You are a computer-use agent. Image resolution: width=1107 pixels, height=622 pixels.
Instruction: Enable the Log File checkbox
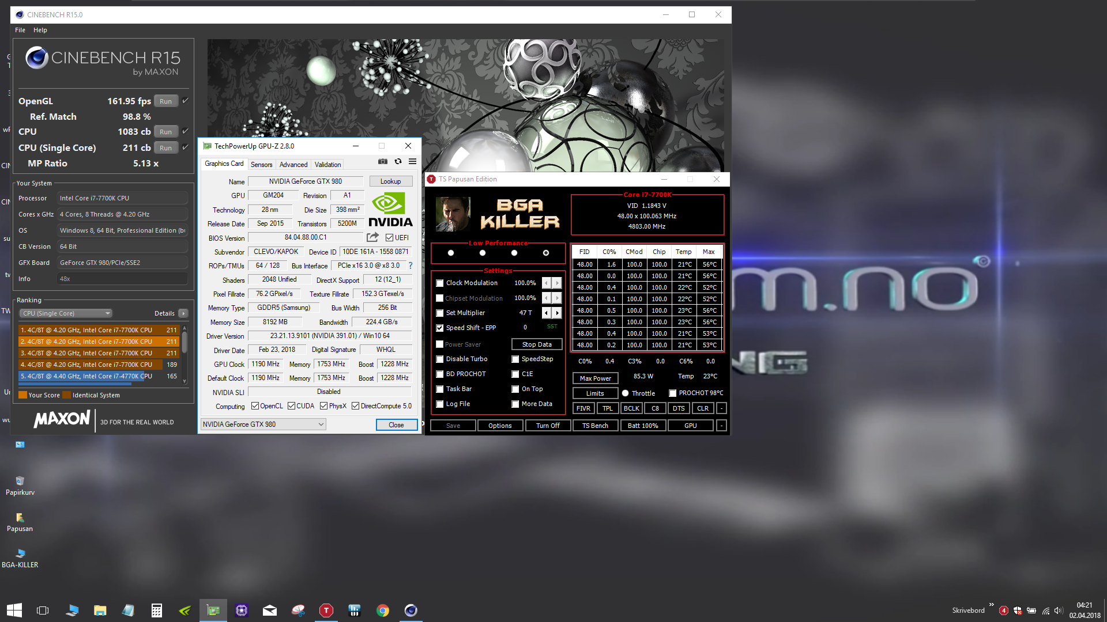tap(440, 404)
